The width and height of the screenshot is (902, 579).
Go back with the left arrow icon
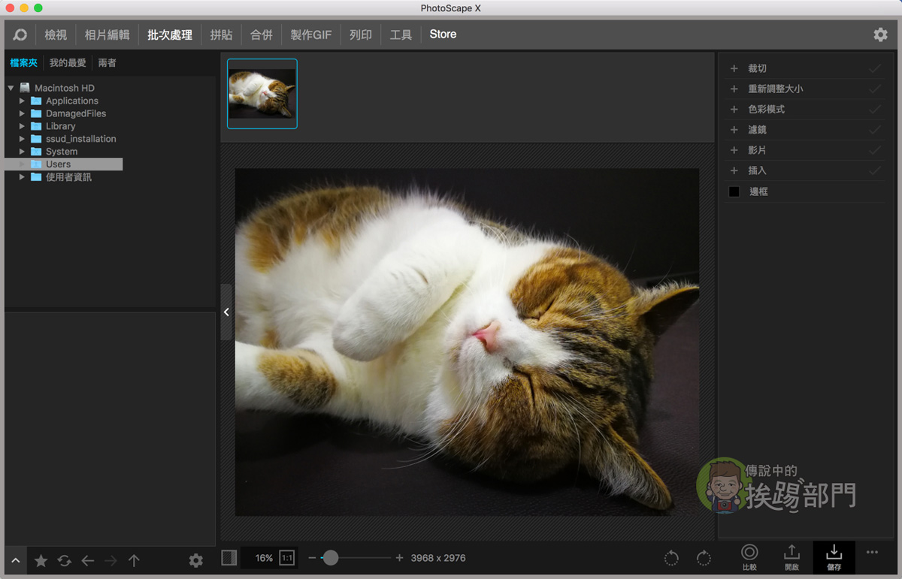click(88, 560)
